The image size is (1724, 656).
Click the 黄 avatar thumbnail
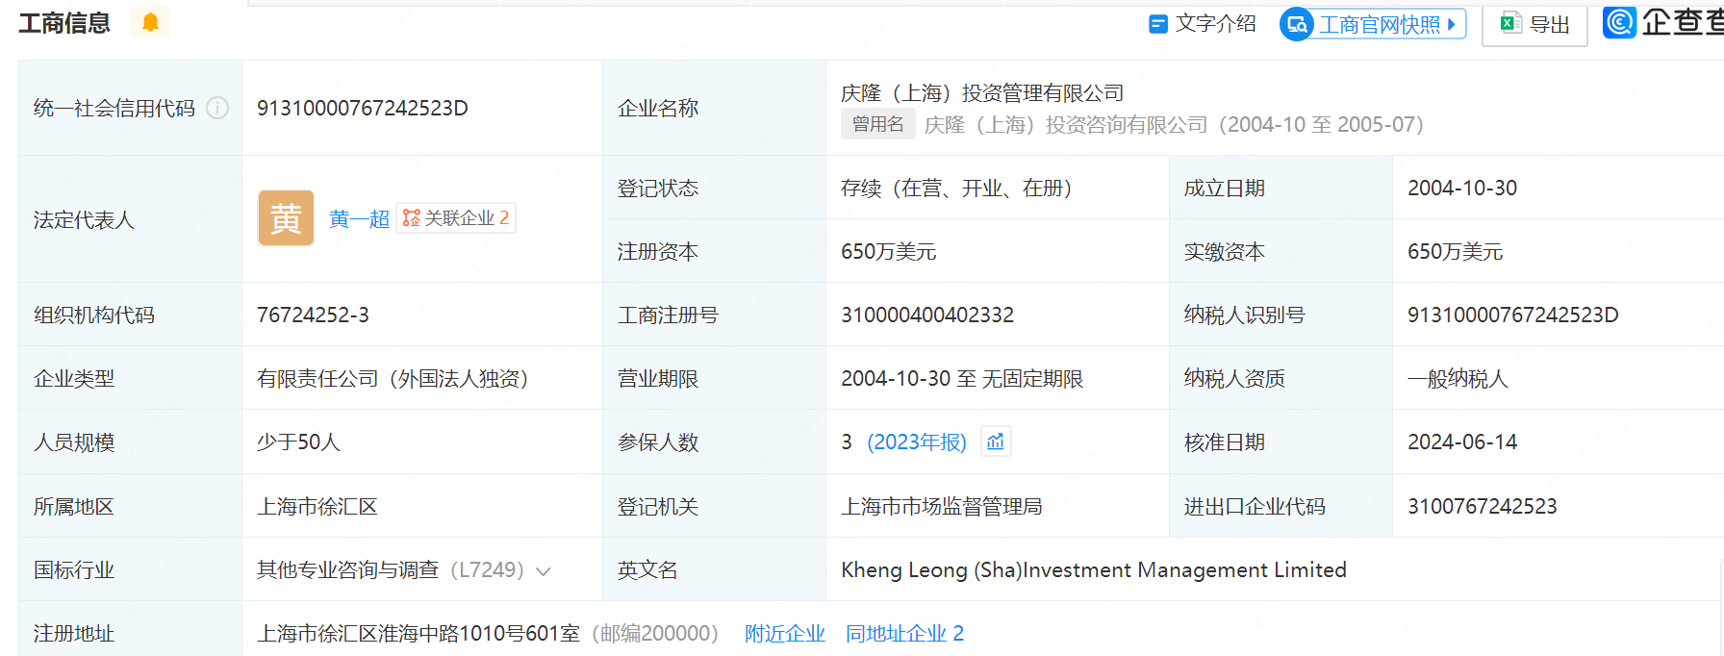286,218
